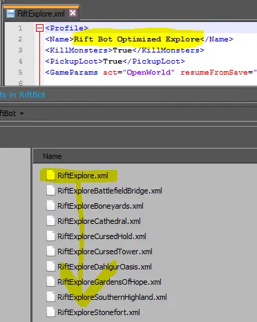Image resolution: width=257 pixels, height=322 pixels.
Task: Select RiftExploreDahlgurOasis.xml file
Action: tap(104, 267)
